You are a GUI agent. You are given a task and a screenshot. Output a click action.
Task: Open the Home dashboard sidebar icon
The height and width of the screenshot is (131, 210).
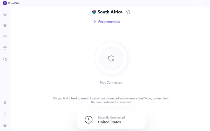coord(5,14)
